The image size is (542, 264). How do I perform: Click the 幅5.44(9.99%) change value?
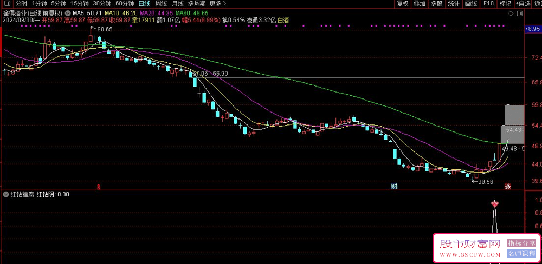click(x=201, y=20)
